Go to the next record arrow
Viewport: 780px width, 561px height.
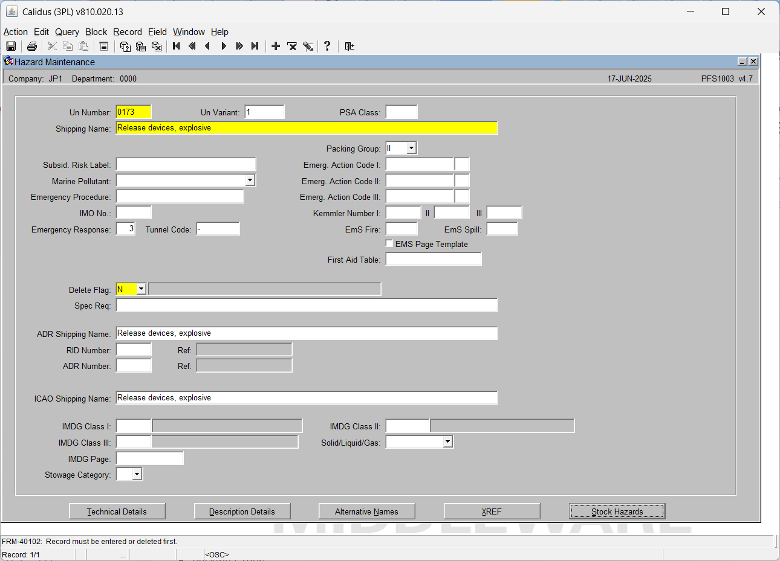click(x=224, y=46)
